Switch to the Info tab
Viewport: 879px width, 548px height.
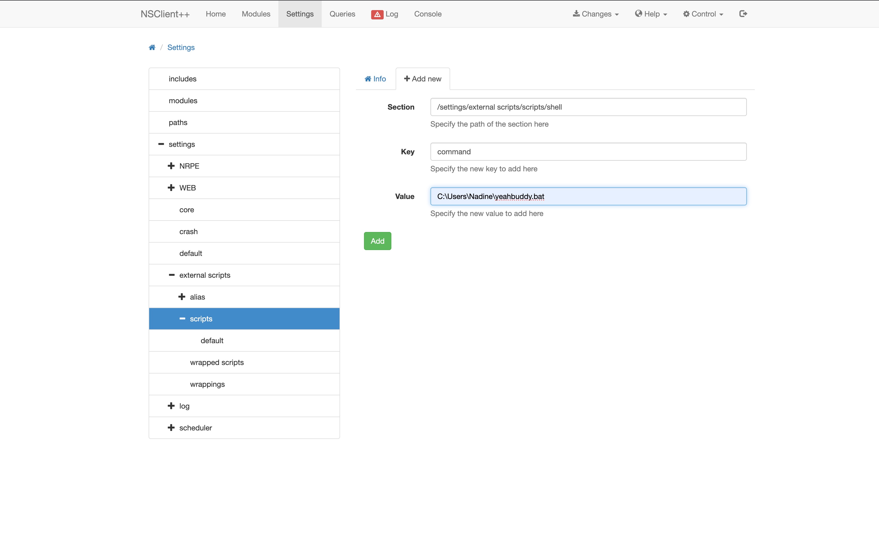tap(375, 79)
